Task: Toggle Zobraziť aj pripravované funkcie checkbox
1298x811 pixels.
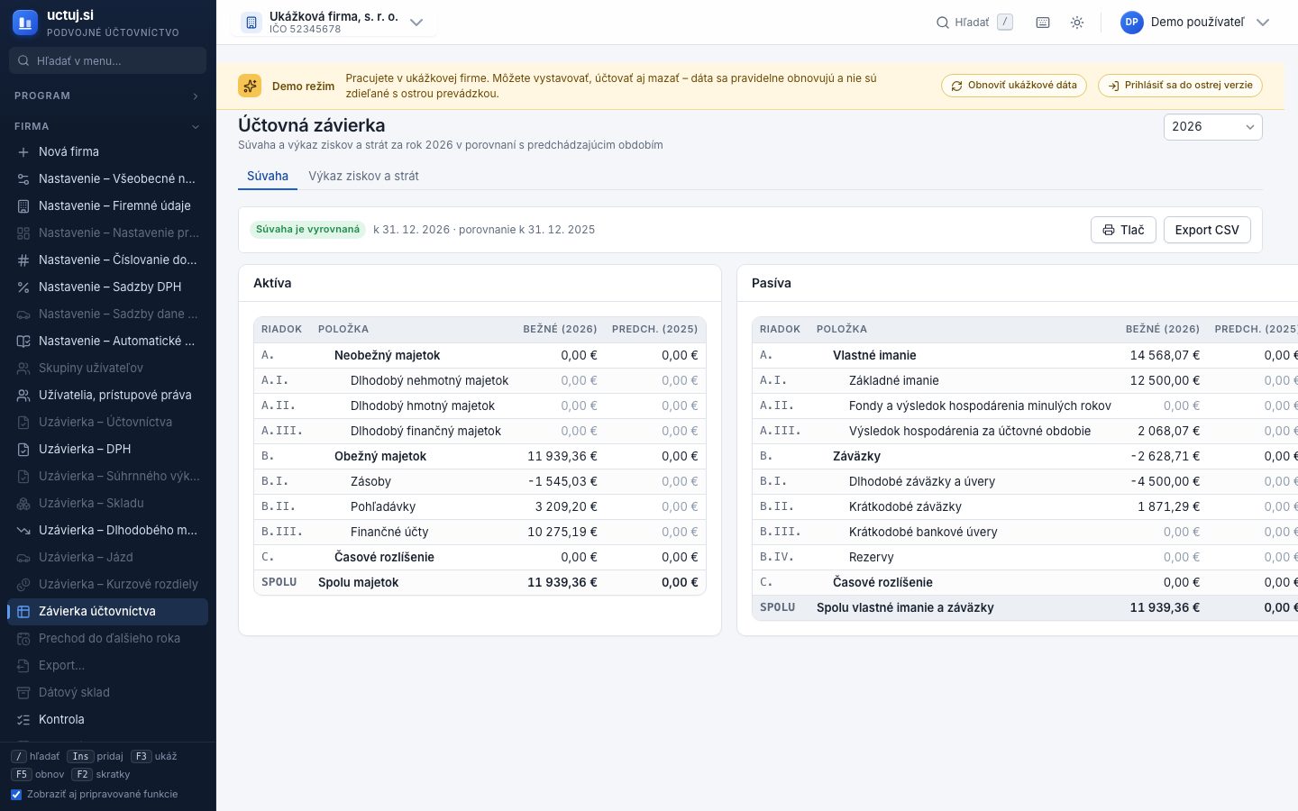Action: 16,794
